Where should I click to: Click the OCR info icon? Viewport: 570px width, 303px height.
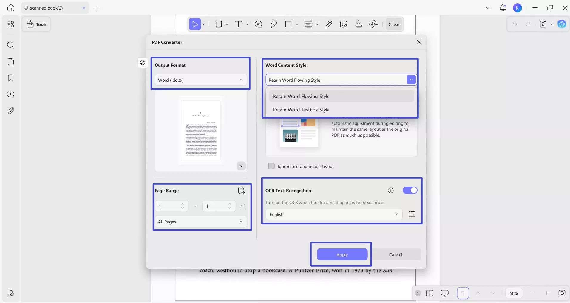click(x=390, y=190)
